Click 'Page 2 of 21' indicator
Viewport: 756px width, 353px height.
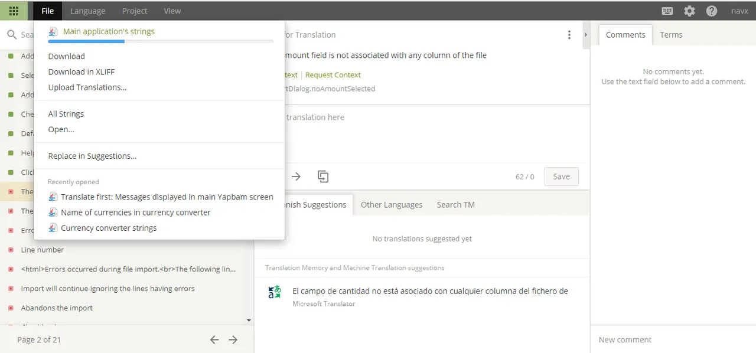(x=39, y=339)
